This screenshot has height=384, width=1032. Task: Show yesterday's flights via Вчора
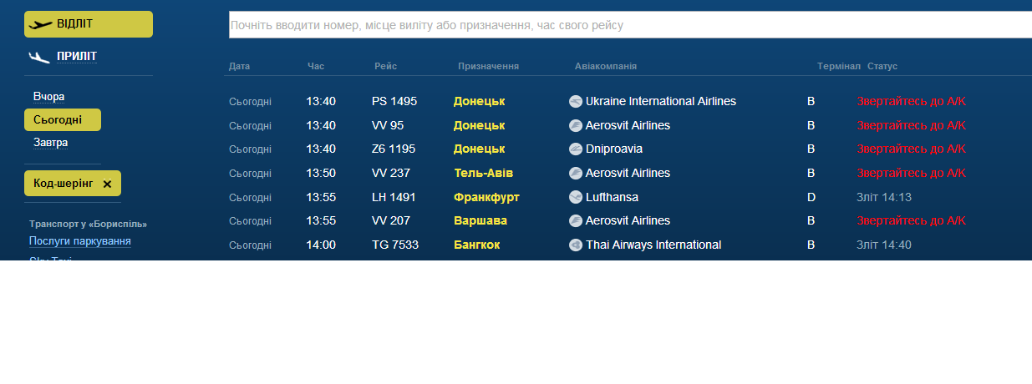pyautogui.click(x=49, y=97)
